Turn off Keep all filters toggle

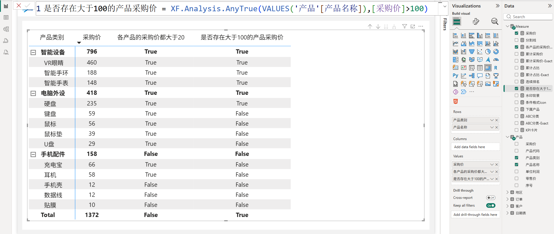491,205
